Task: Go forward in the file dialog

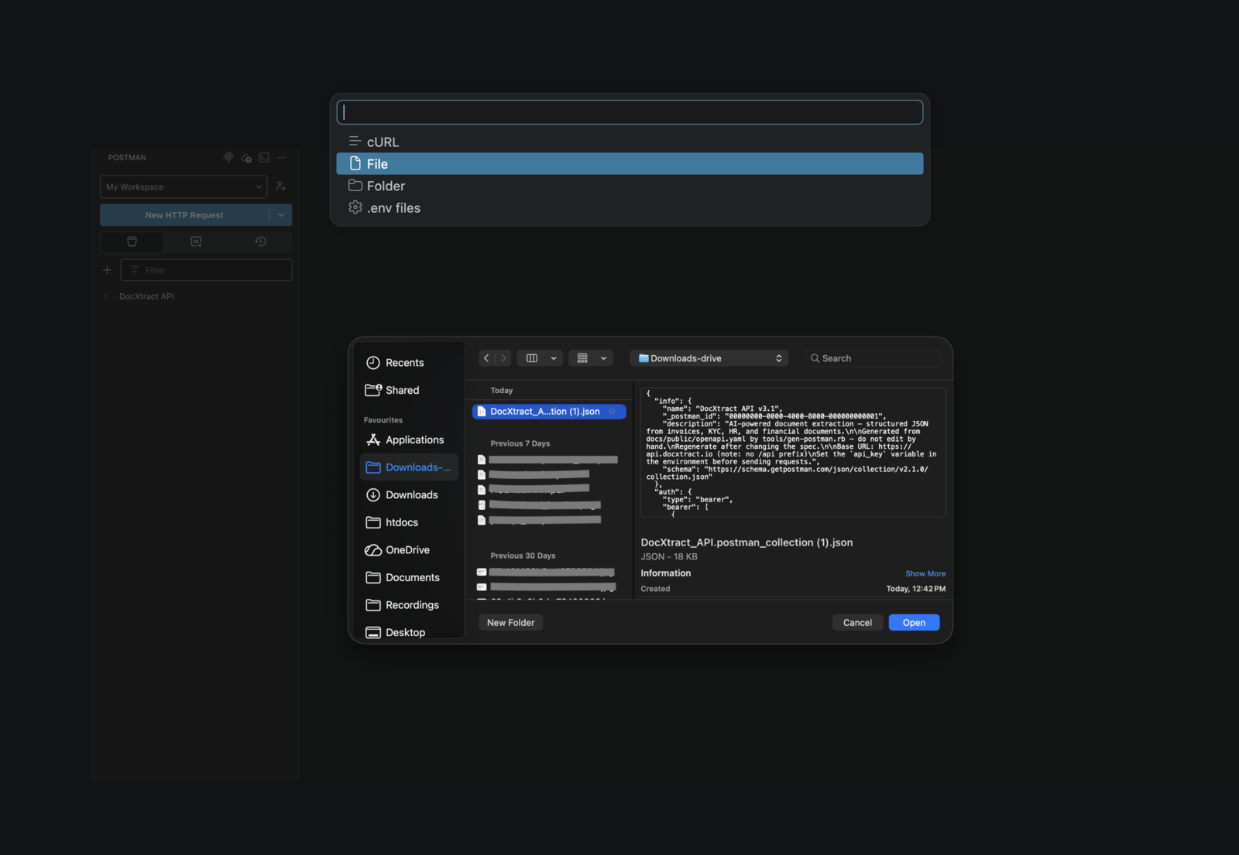Action: click(x=503, y=358)
